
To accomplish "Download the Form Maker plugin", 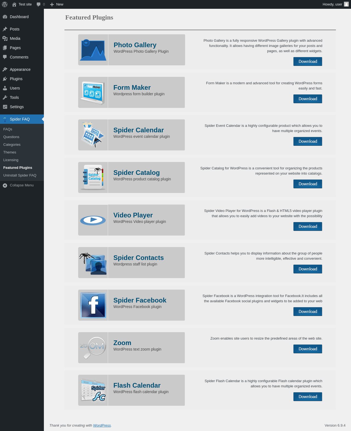I will tap(308, 99).
